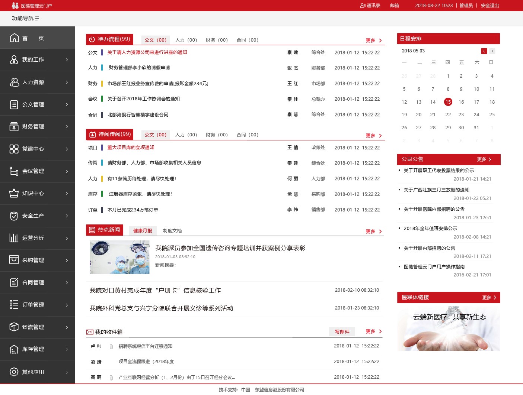Screen dimensions: 523x395
Task: Click the 会议管理 icon
Action: click(14, 171)
